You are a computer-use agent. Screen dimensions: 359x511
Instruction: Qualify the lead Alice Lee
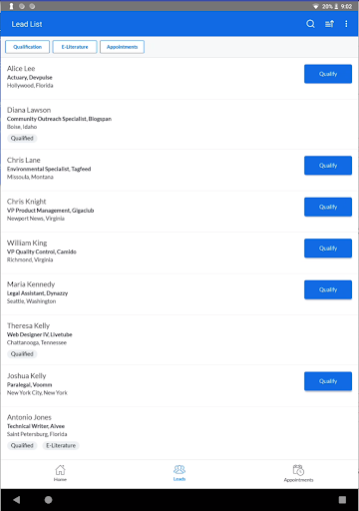click(328, 74)
